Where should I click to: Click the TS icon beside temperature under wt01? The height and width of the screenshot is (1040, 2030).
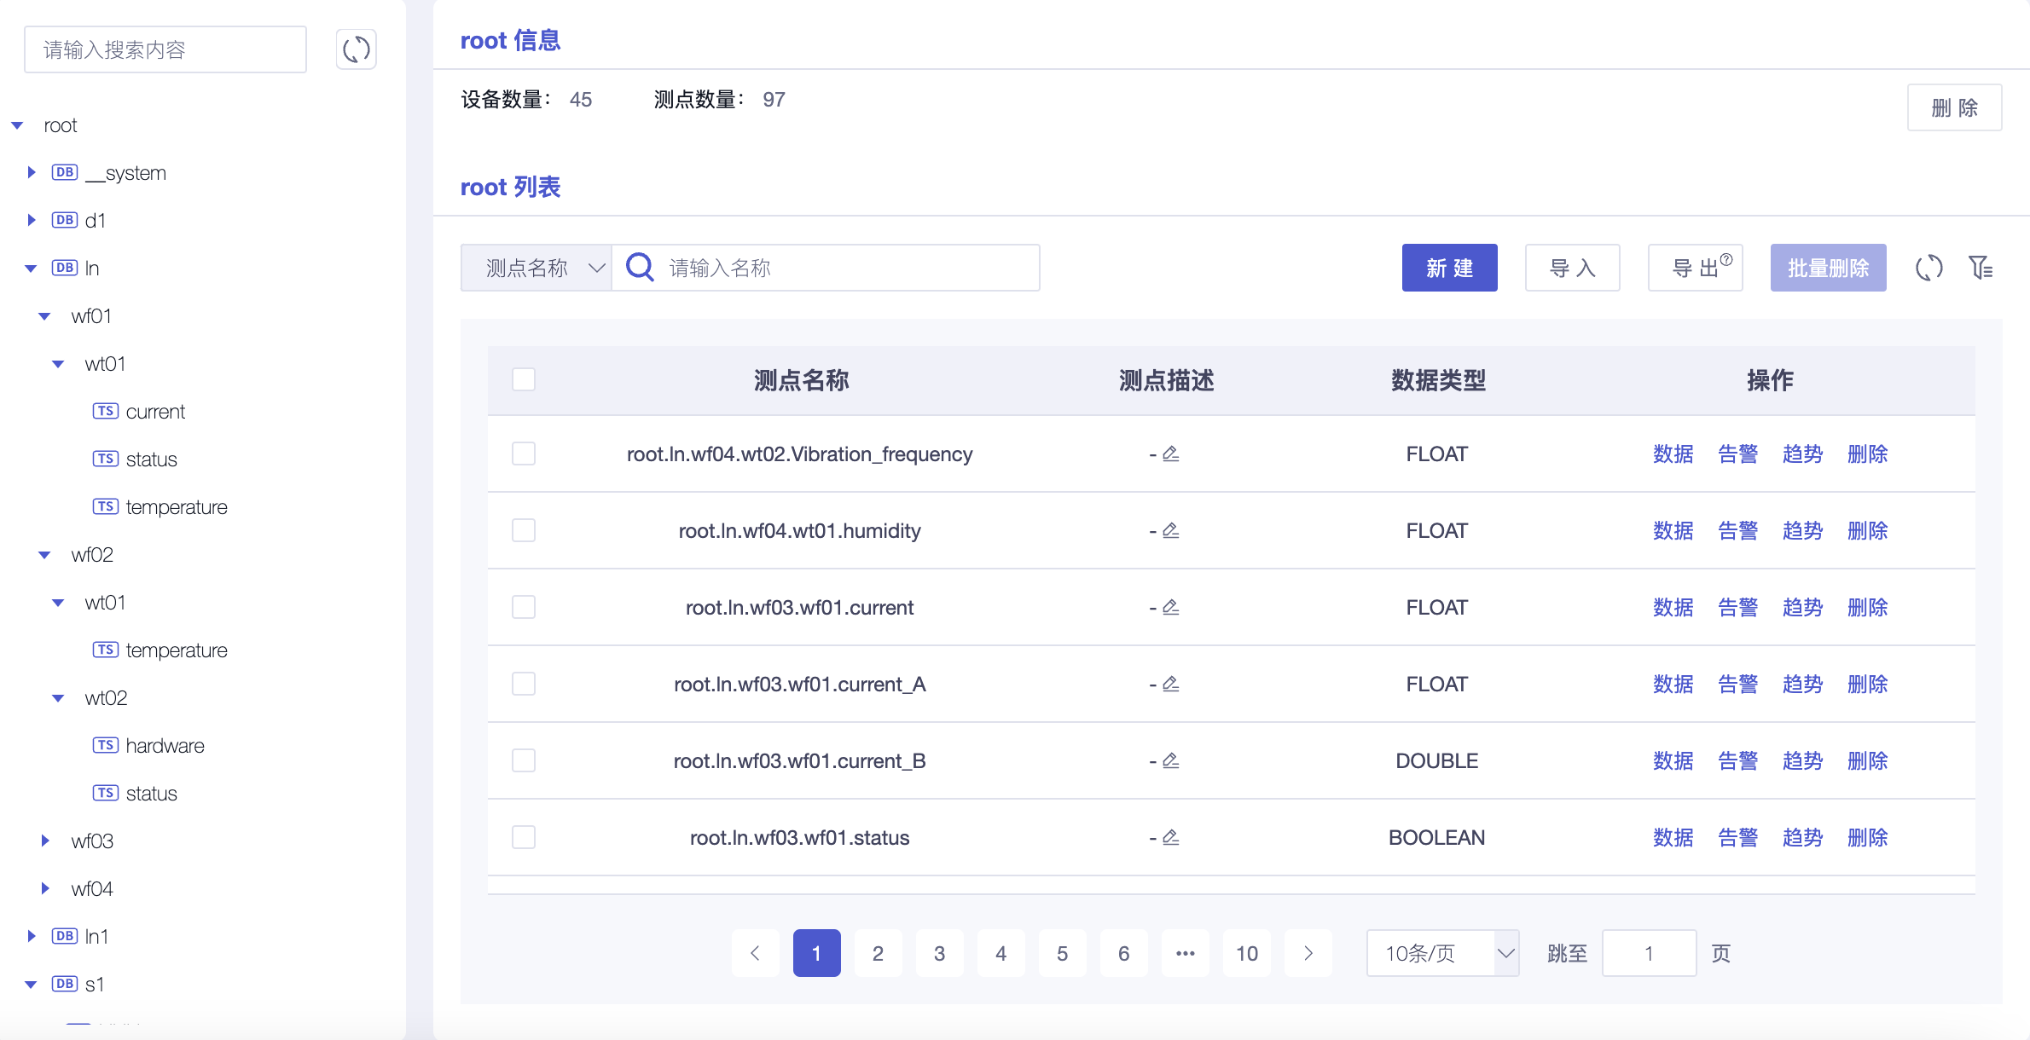click(106, 506)
